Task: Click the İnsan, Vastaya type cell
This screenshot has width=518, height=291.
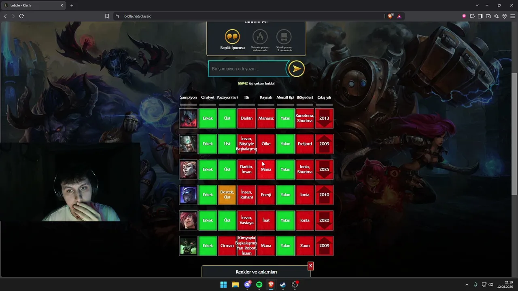Action: (x=246, y=220)
